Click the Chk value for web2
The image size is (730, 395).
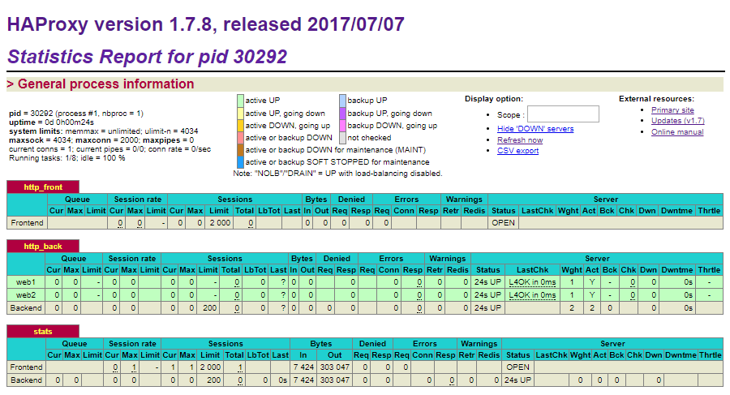tap(633, 295)
